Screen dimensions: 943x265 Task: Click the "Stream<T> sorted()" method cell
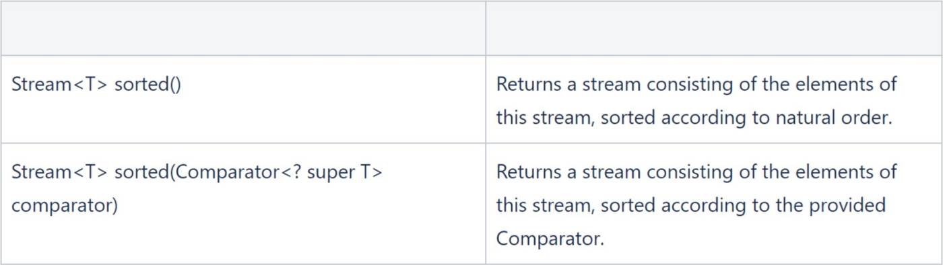[243, 100]
